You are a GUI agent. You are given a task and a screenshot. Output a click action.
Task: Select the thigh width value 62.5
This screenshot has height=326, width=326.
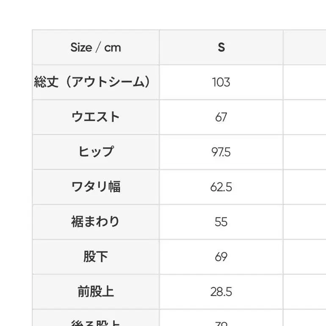click(221, 187)
